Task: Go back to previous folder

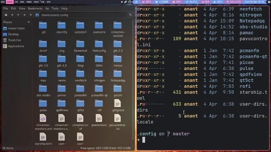Action: (12, 15)
